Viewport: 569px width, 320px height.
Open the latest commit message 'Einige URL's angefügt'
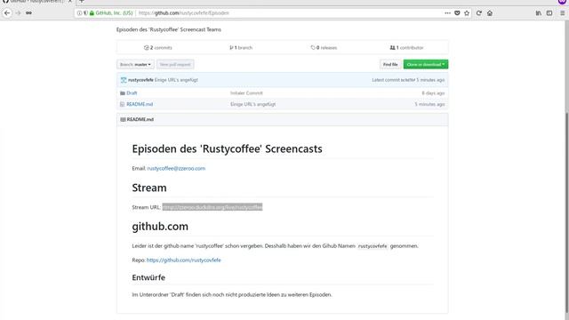pyautogui.click(x=176, y=80)
